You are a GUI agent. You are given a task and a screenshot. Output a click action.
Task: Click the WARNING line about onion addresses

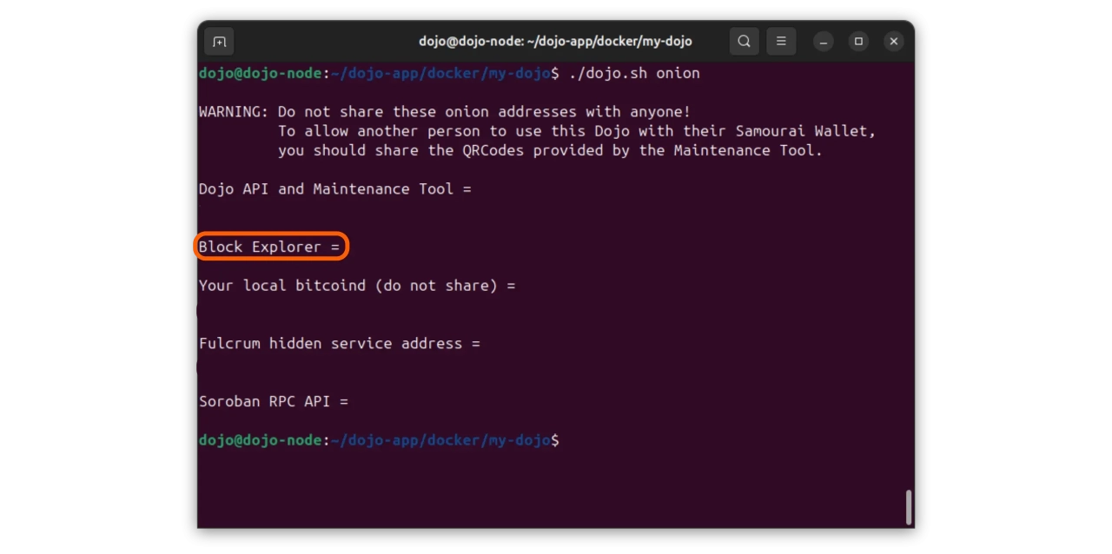pyautogui.click(x=444, y=112)
